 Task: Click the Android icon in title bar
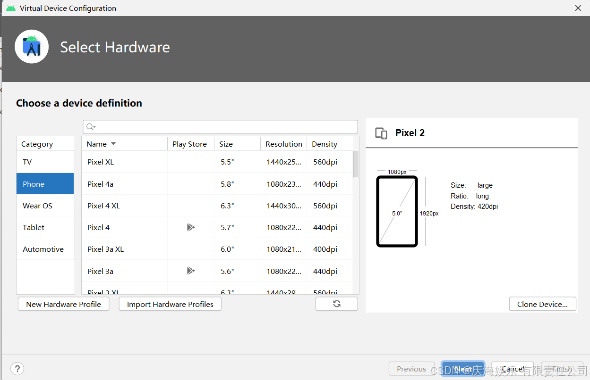[10, 8]
